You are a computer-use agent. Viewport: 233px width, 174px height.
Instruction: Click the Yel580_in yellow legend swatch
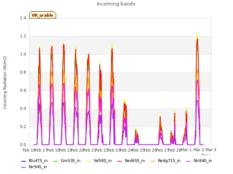click(88, 161)
